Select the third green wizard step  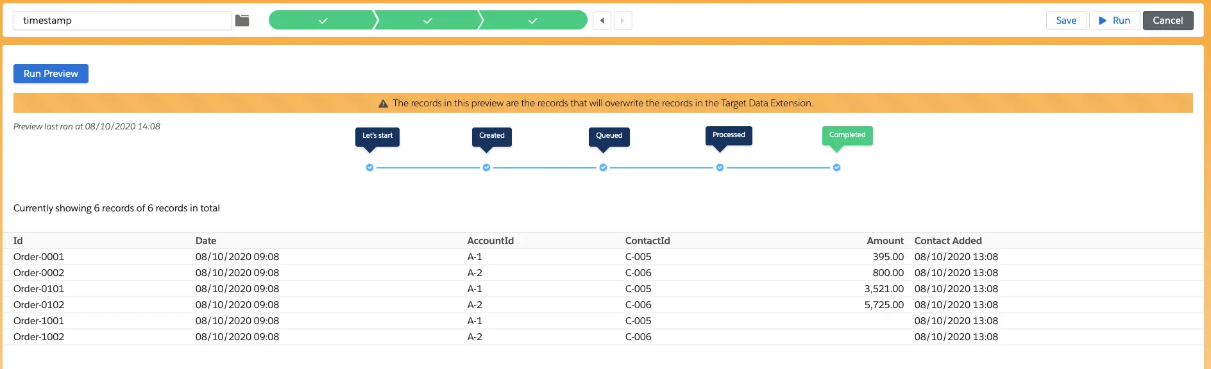532,20
